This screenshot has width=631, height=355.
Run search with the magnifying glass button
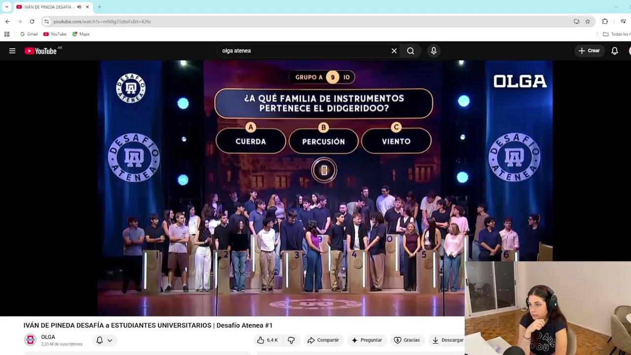[x=411, y=51]
